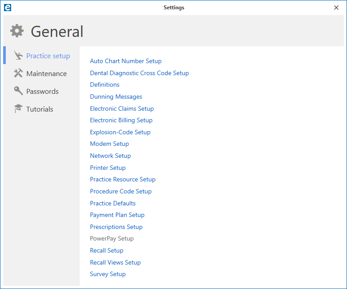
Task: Click the wrench and hammer Maintenance icon
Action: [x=18, y=73]
